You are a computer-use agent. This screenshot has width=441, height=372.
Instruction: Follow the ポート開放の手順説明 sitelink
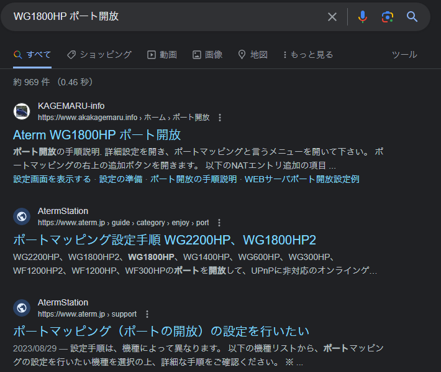[194, 179]
